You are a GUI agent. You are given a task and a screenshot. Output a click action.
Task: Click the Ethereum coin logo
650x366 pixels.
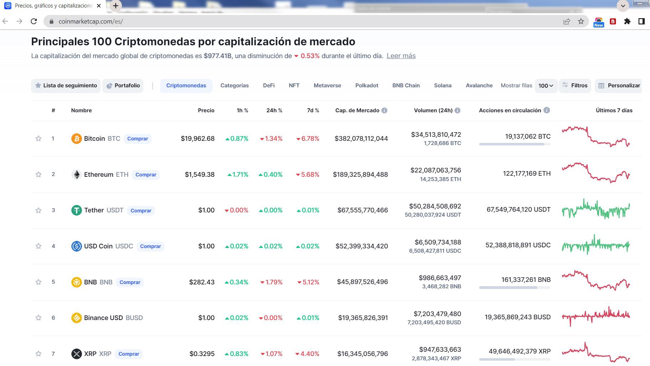click(x=76, y=175)
